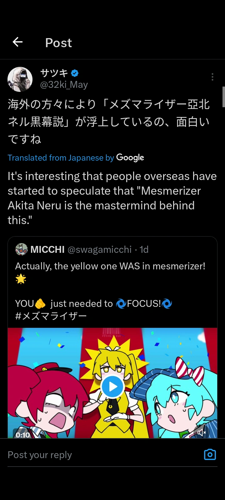Click サツキ's profile avatar
The height and width of the screenshot is (500, 225).
[20, 79]
